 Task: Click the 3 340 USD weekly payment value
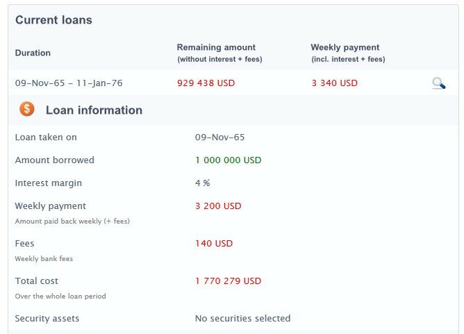coord(334,83)
